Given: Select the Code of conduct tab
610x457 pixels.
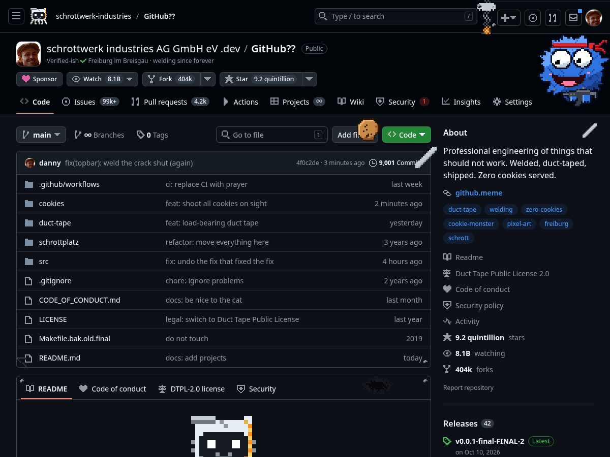Looking at the screenshot, I should 113,388.
